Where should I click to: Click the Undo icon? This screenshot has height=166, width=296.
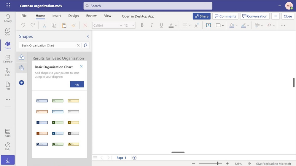point(23,25)
